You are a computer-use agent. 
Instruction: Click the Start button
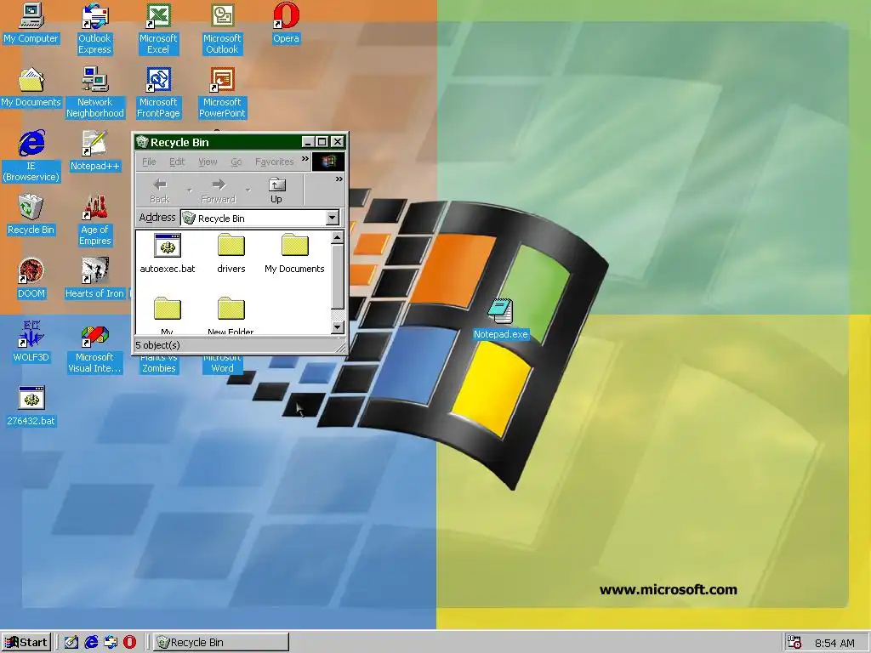coord(26,643)
